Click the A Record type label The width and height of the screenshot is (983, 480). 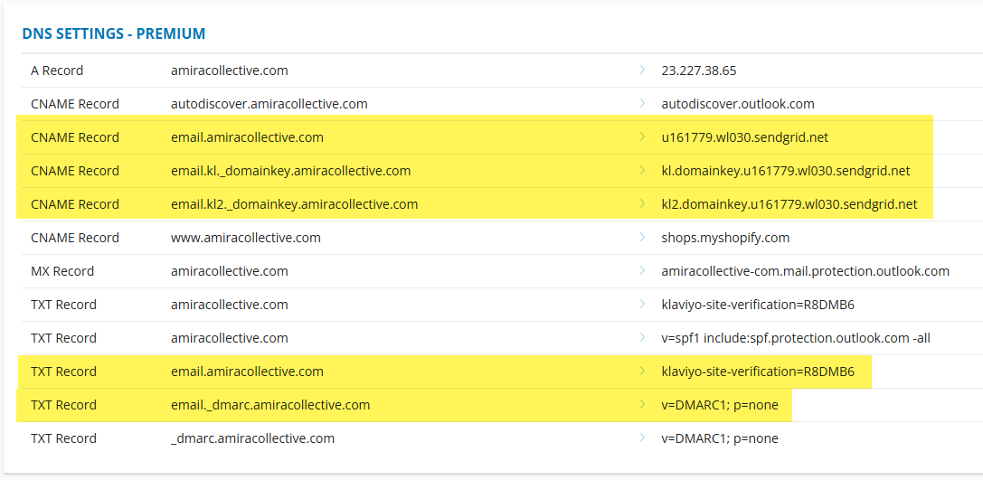tap(57, 71)
